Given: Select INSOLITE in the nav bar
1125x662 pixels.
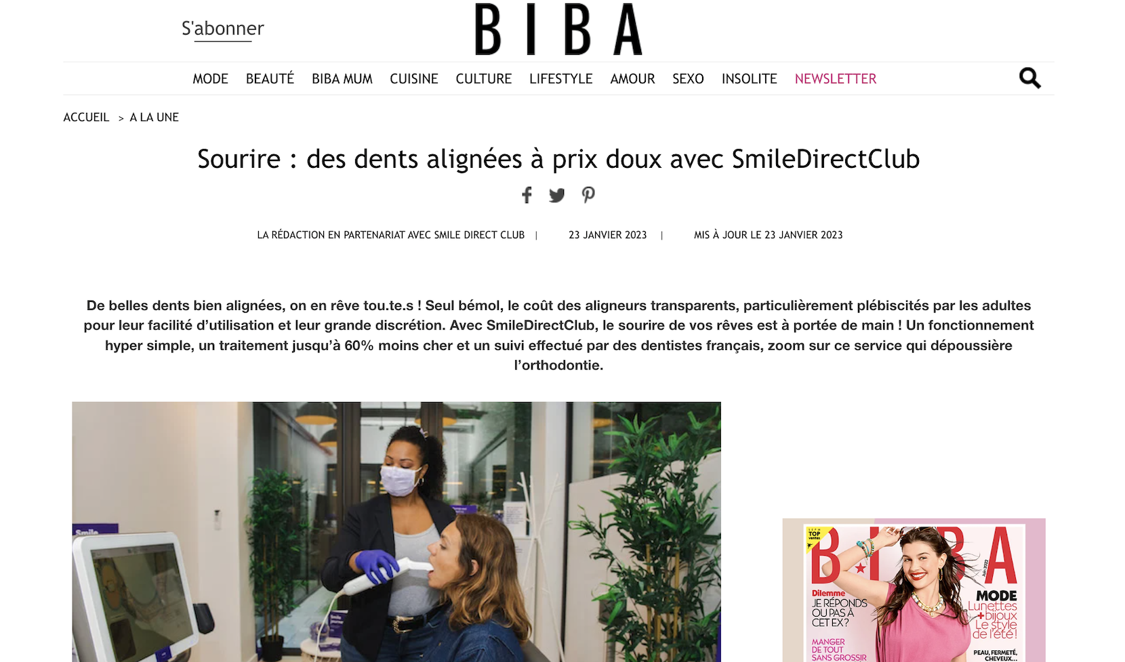Looking at the screenshot, I should pos(749,79).
